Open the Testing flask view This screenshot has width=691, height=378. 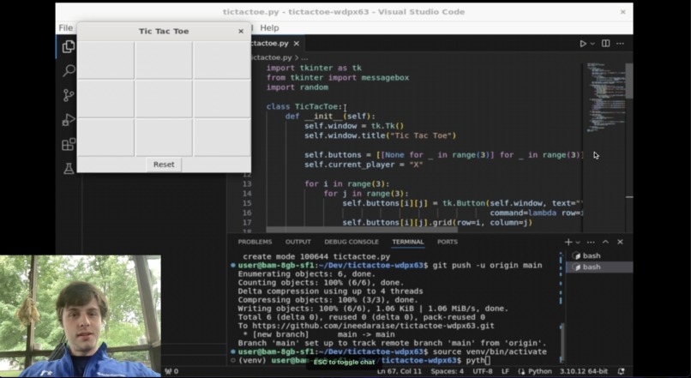coord(69,168)
